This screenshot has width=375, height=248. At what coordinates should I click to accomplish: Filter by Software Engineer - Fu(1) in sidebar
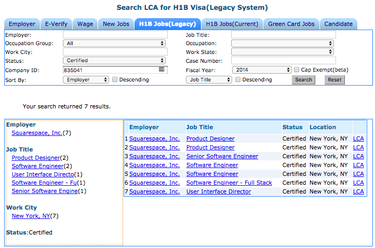click(x=44, y=183)
